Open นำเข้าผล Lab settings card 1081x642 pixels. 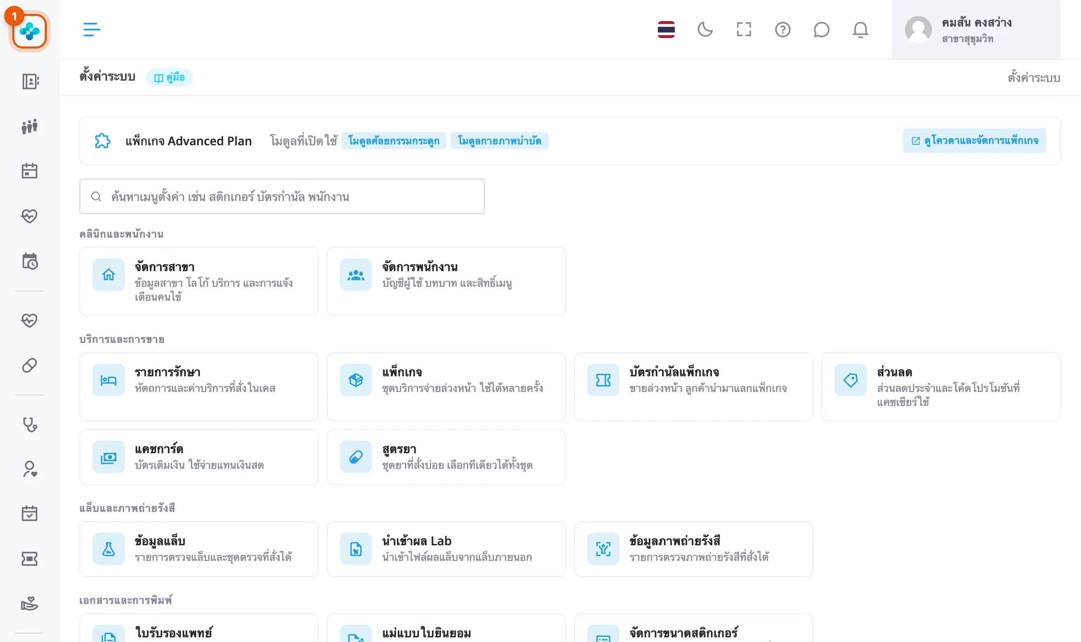tap(446, 549)
